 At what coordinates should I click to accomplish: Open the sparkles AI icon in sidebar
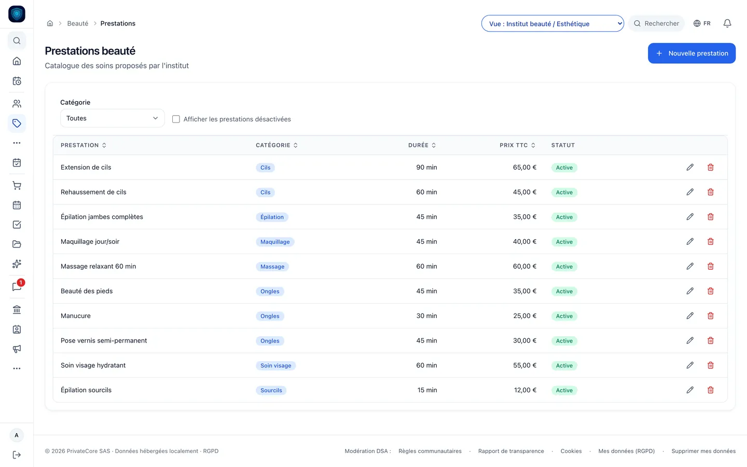click(17, 264)
